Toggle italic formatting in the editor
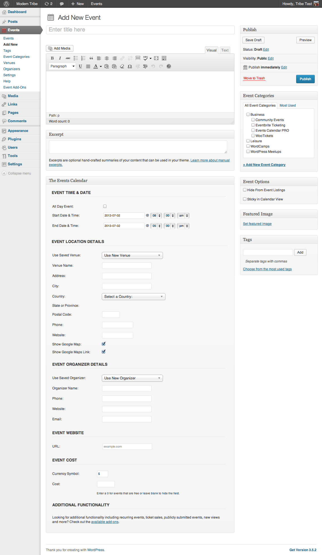The image size is (322, 555). pyautogui.click(x=60, y=58)
